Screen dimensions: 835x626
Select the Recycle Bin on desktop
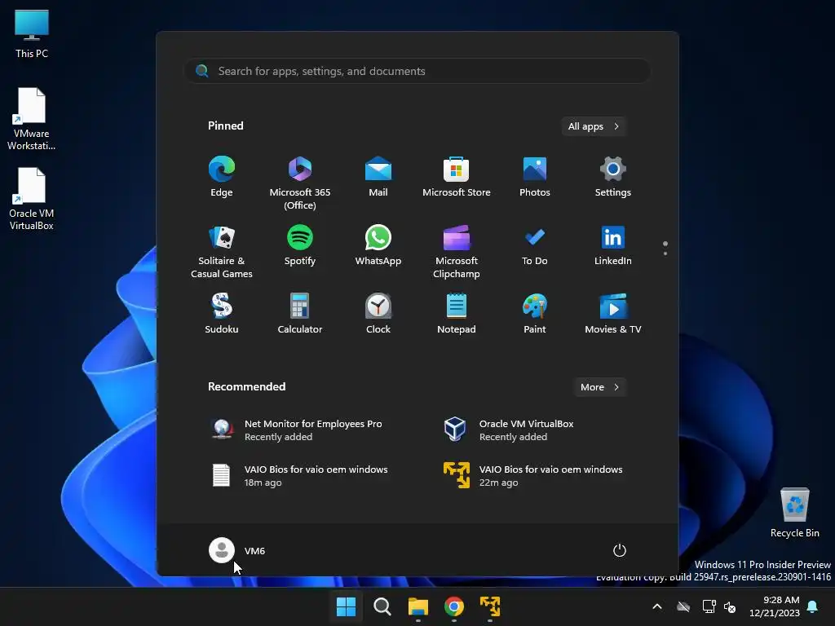click(794, 513)
